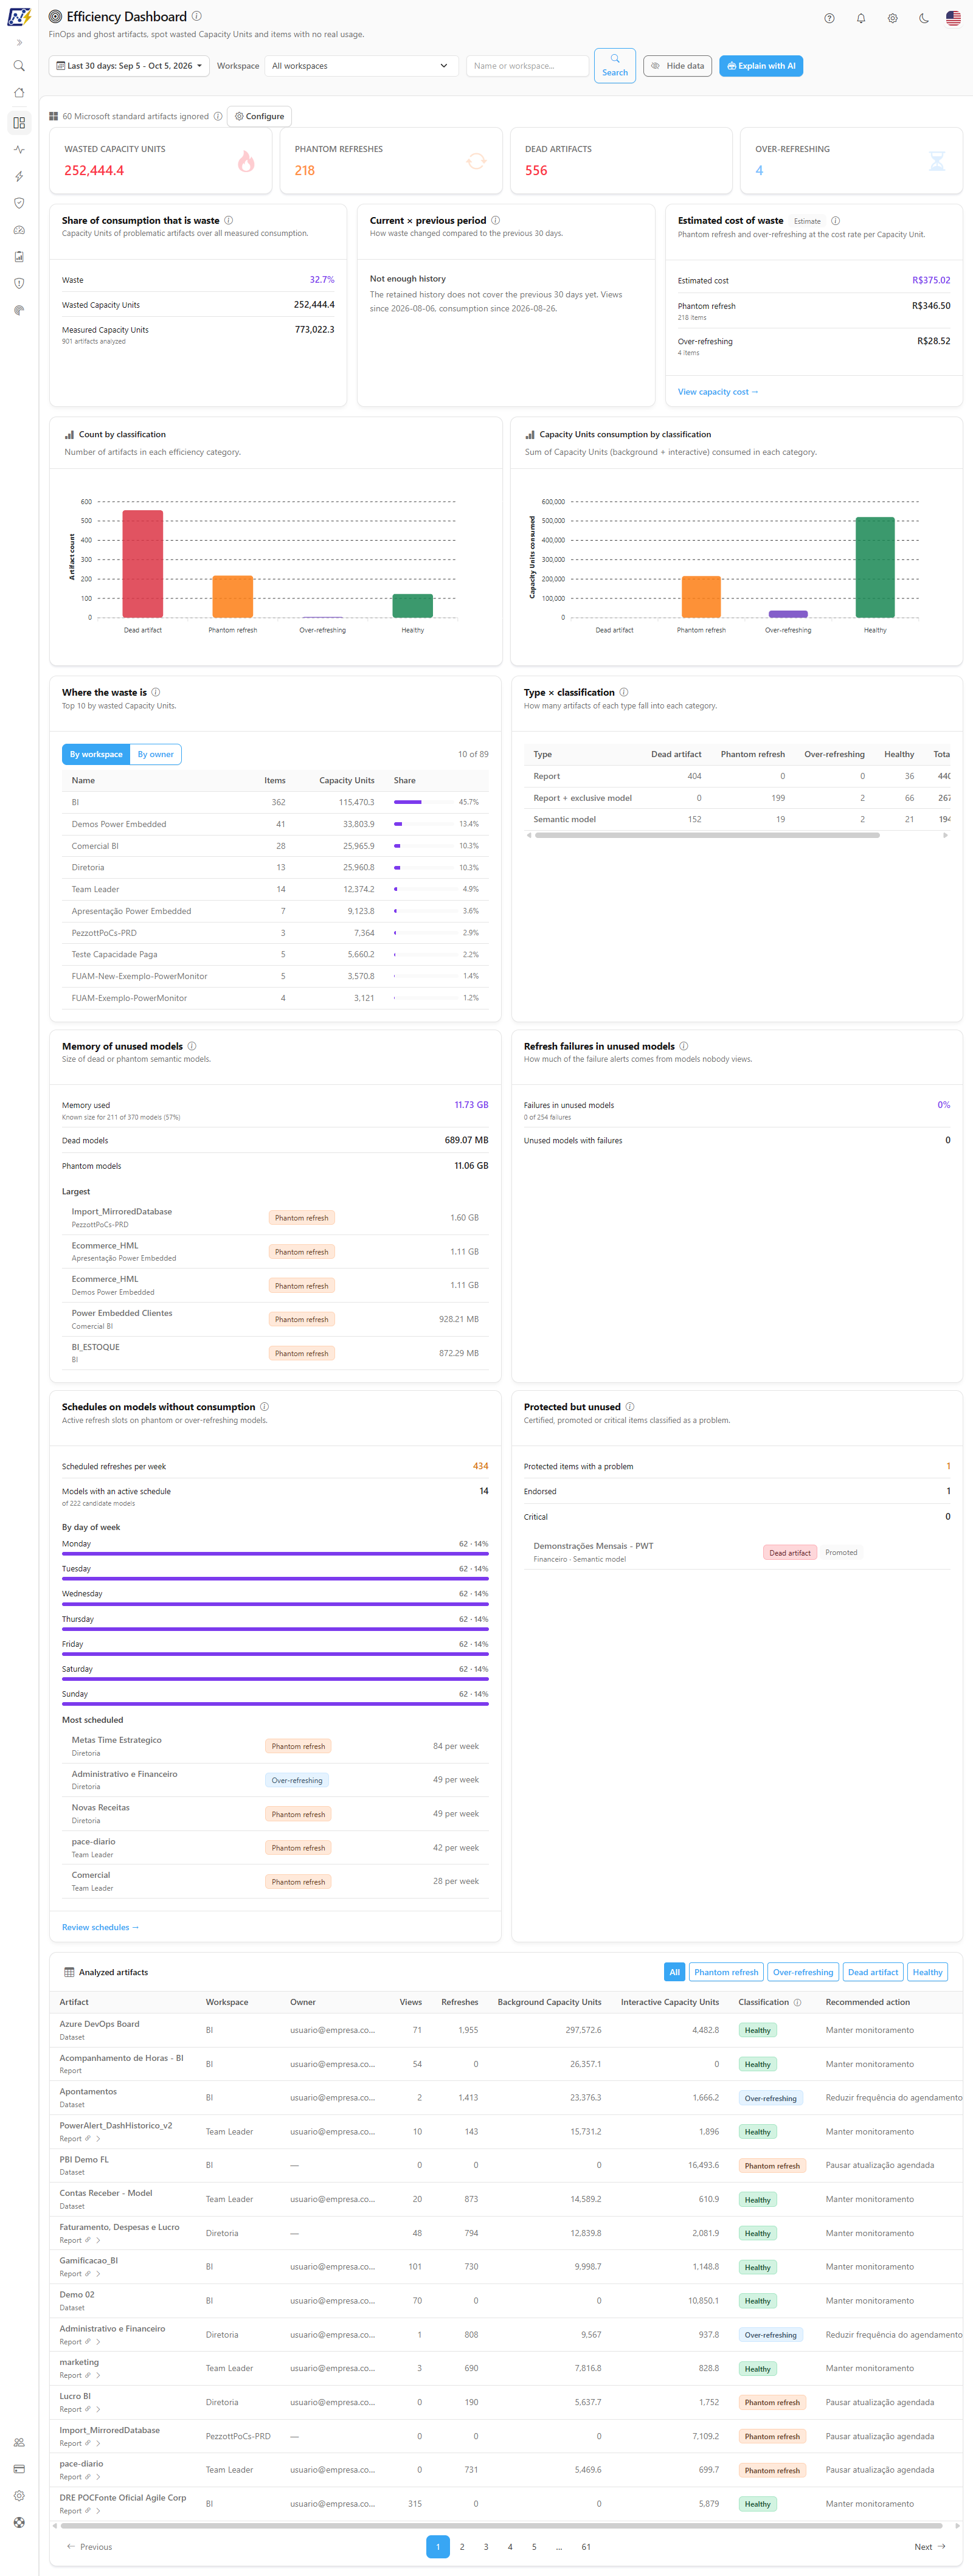Open the date range dropdown Last 30 days
The width and height of the screenshot is (973, 2576).
pos(129,66)
